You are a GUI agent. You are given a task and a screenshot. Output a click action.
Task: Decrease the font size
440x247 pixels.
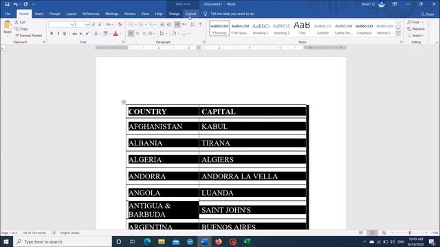coord(100,25)
